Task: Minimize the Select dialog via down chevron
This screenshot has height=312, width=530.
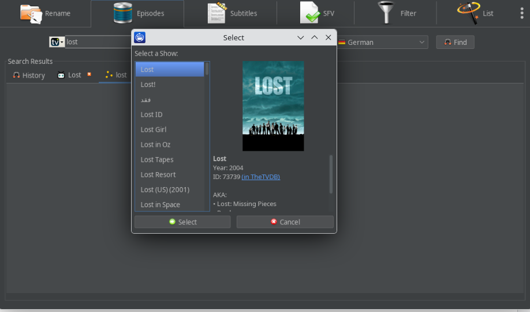Action: click(300, 37)
